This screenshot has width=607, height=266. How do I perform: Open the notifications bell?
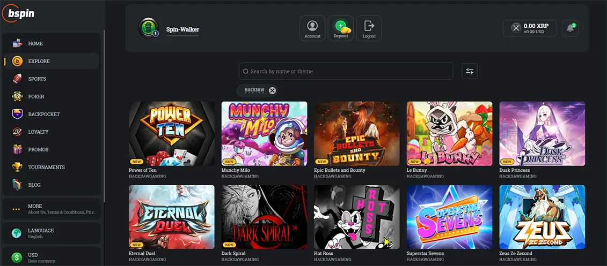click(x=570, y=28)
